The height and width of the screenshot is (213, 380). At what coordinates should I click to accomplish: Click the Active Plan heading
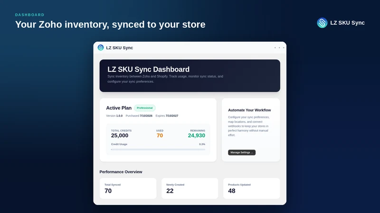point(119,108)
